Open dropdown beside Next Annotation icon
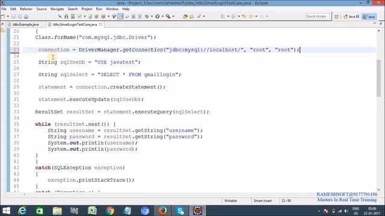385x216 pixels. [x=228, y=16]
